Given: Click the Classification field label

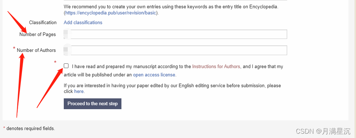Looking at the screenshot, I should pos(43,22).
